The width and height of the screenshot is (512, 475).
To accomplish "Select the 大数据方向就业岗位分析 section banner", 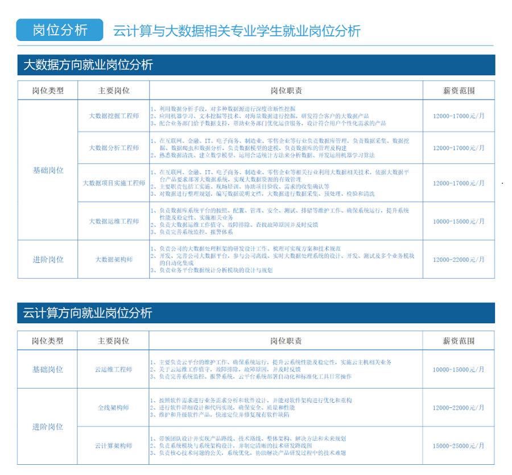I will [256, 65].
